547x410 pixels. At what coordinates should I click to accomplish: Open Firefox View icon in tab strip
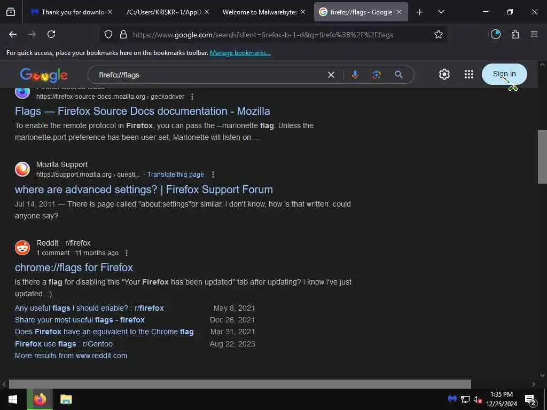[11, 12]
